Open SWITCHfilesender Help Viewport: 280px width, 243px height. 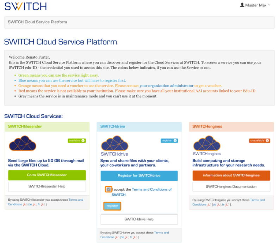coord(47,186)
